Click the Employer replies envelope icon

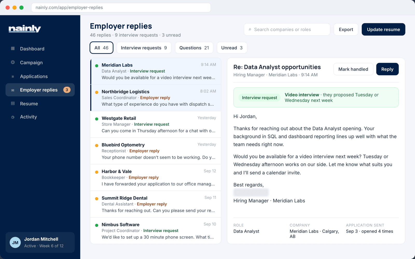pos(13,90)
